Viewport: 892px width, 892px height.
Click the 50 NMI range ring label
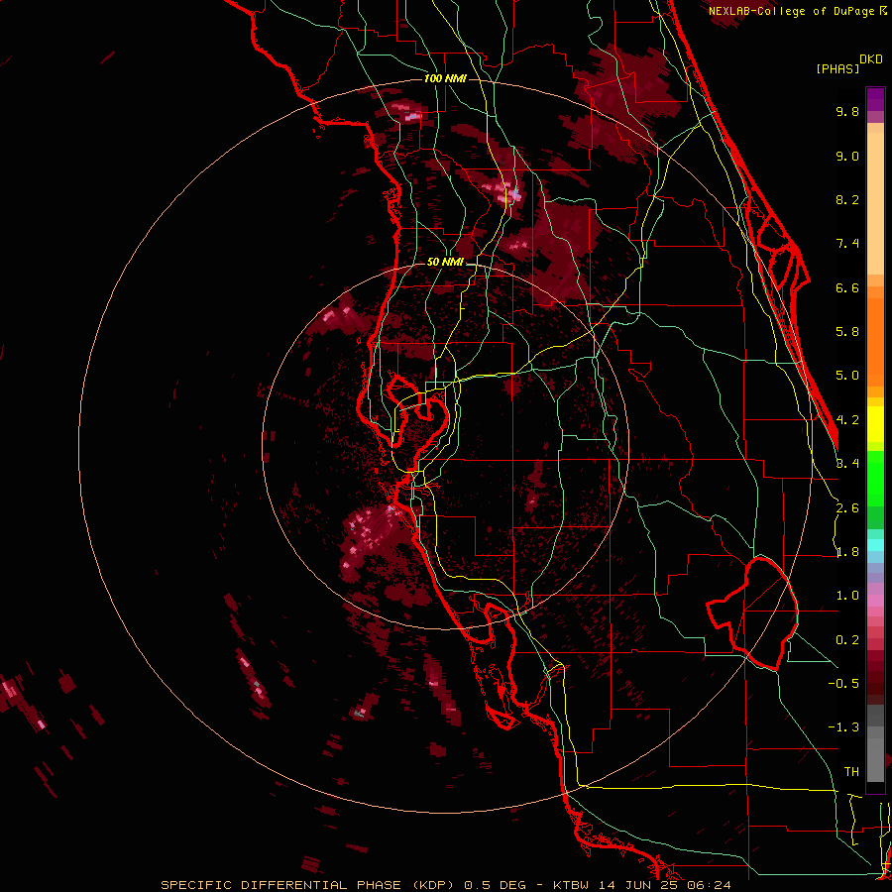click(x=445, y=262)
